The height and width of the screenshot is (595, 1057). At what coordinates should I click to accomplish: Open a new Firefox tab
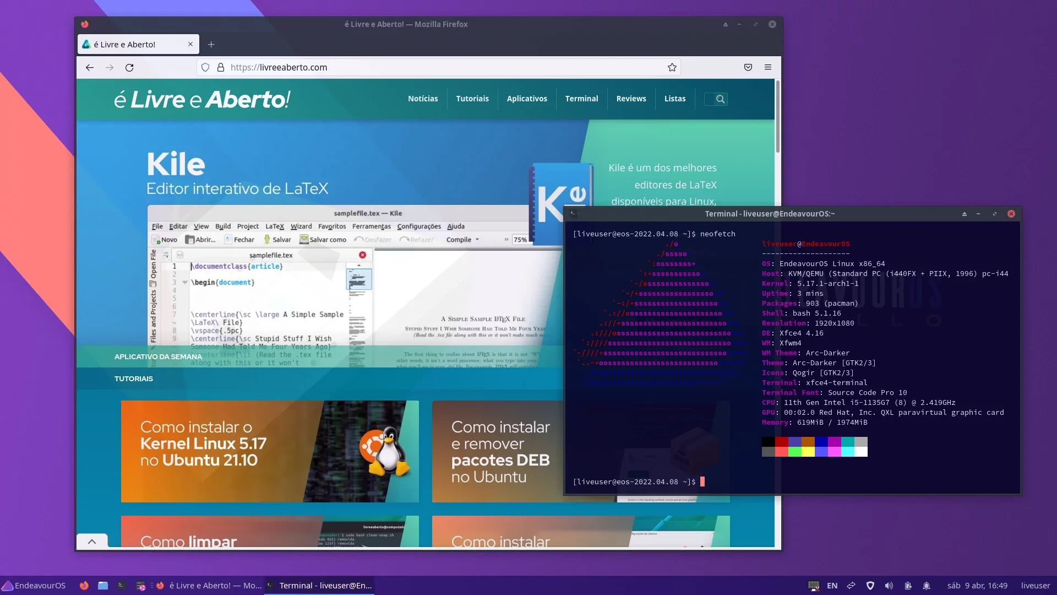(x=211, y=44)
